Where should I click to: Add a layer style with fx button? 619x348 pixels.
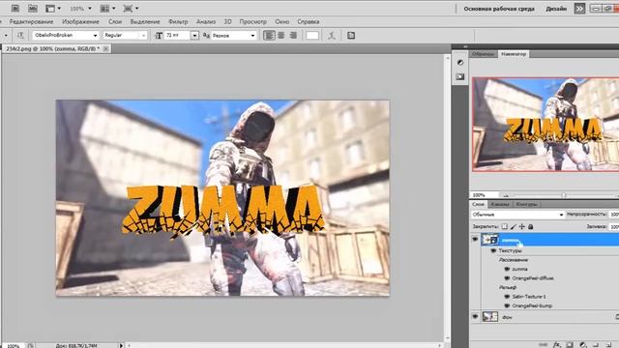tap(557, 344)
